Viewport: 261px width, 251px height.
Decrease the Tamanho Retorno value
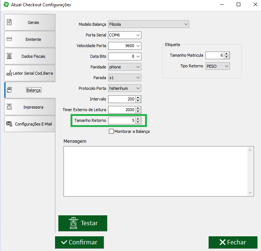[x=138, y=122]
